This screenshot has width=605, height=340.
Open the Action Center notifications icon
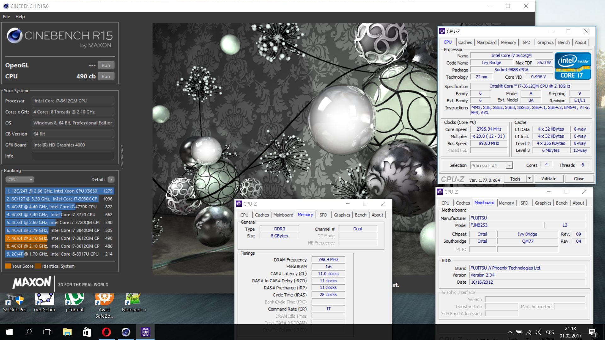click(592, 332)
